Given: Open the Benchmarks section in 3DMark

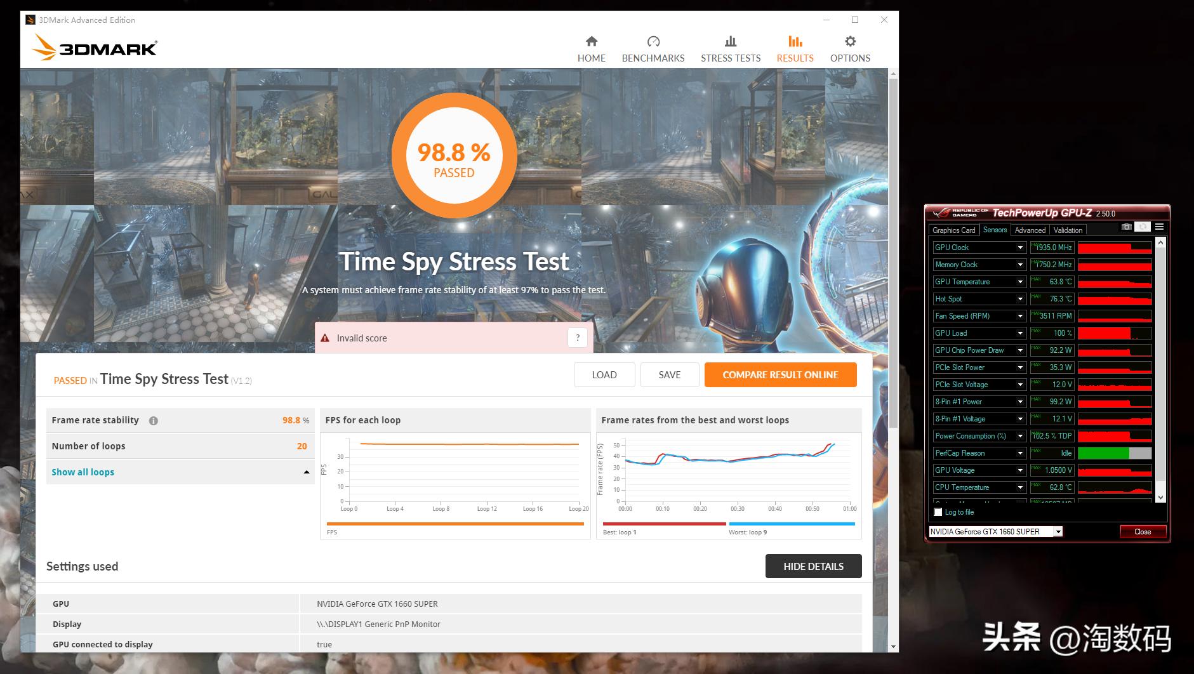Looking at the screenshot, I should coord(653,50).
